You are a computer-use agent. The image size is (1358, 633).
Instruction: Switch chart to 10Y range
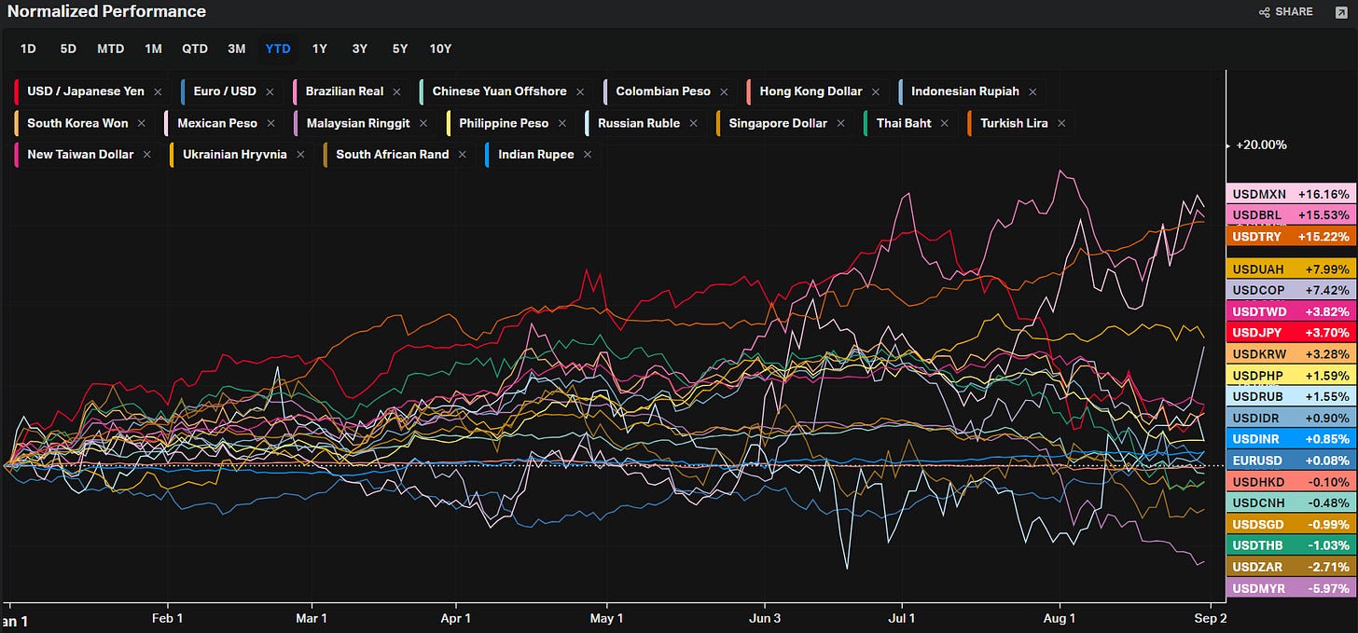440,48
